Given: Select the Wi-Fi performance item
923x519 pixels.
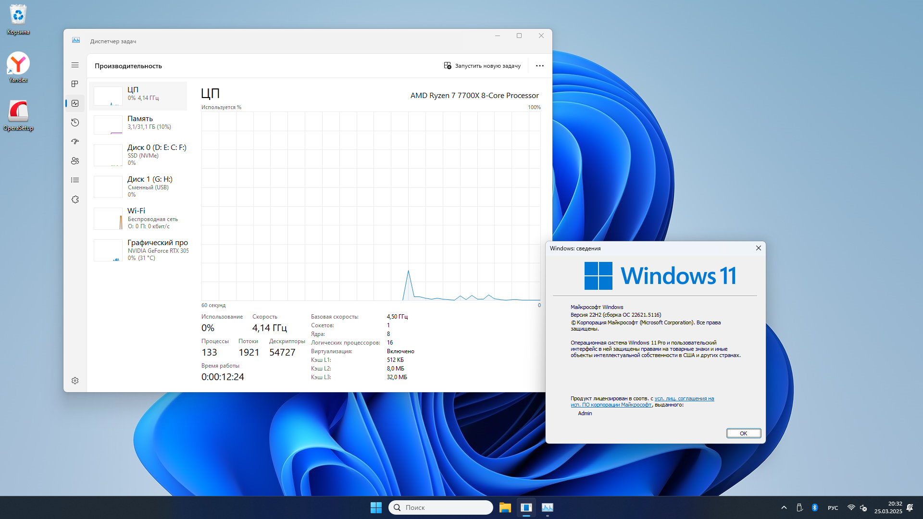Looking at the screenshot, I should [x=139, y=218].
